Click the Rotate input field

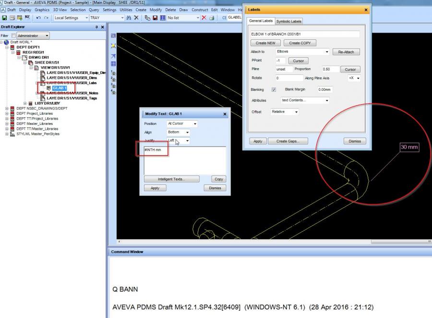(289, 78)
